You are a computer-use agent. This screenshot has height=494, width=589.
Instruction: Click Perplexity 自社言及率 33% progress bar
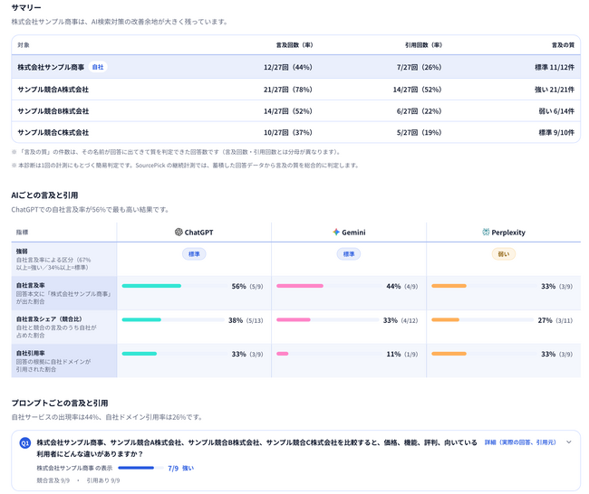coord(484,286)
